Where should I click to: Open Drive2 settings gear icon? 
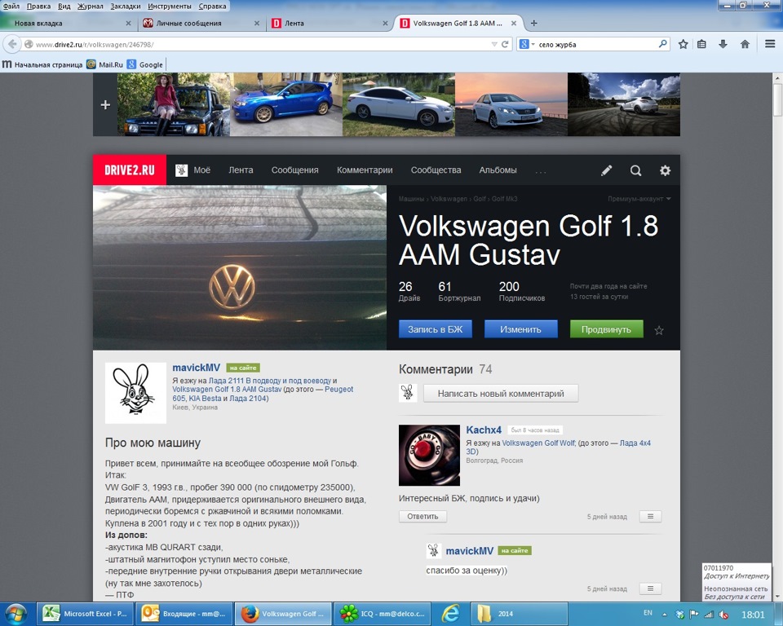[666, 170]
